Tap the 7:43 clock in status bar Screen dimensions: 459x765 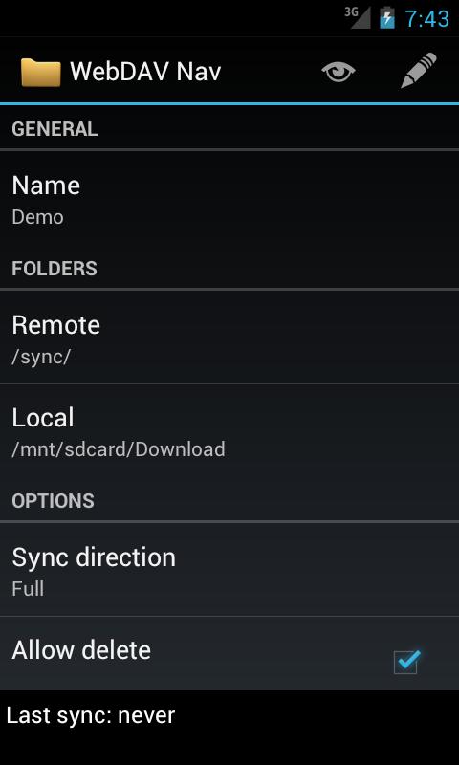pyautogui.click(x=426, y=19)
